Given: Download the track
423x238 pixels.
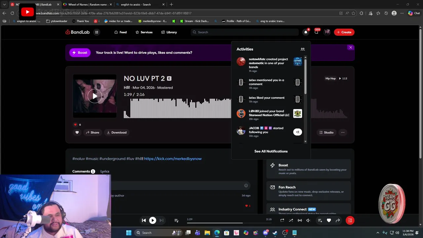Looking at the screenshot, I should click(x=117, y=132).
